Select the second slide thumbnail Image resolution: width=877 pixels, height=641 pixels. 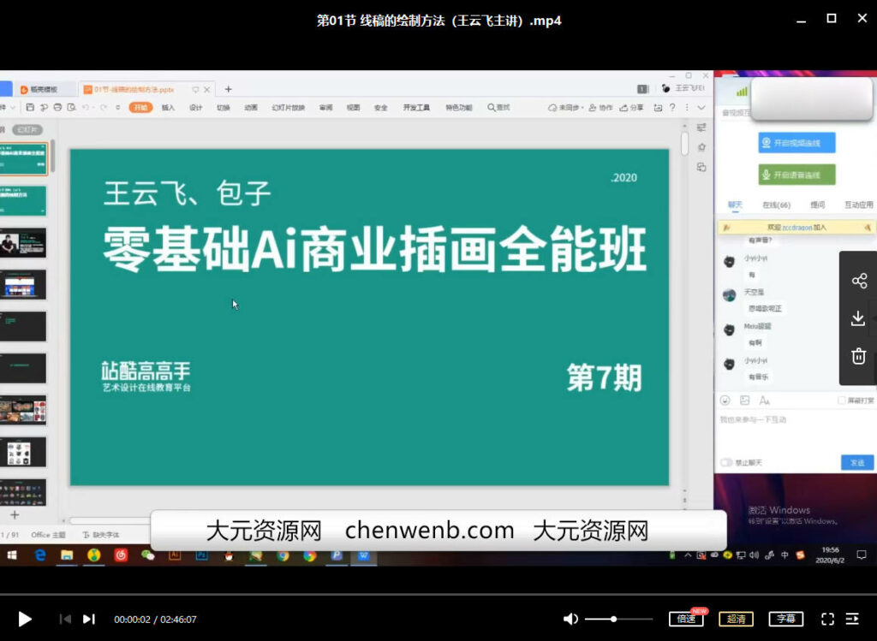[23, 200]
